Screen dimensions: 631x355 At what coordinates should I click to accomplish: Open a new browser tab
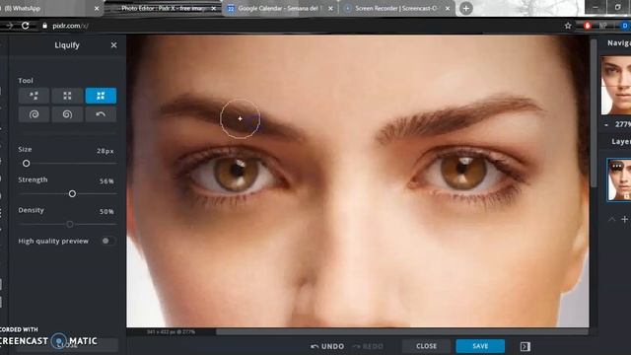coord(466,8)
